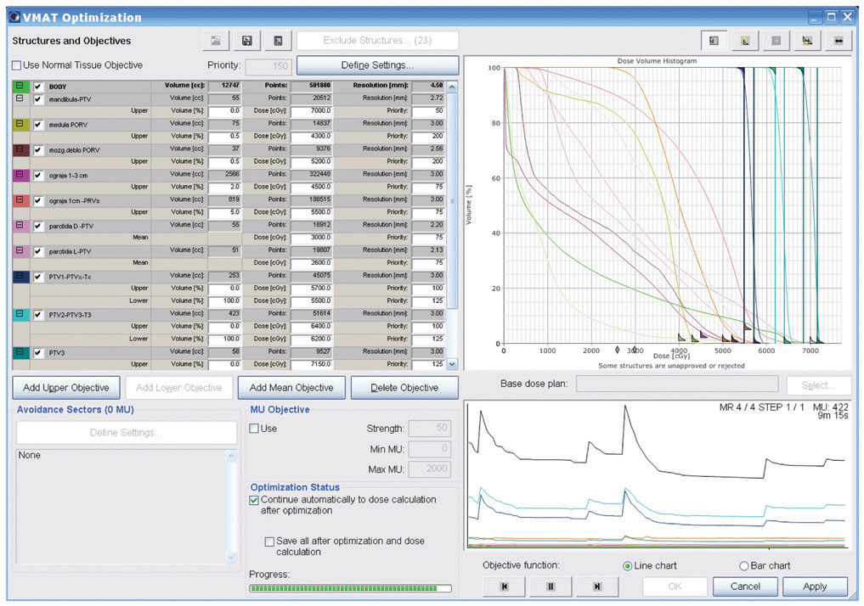Click the medula PORV upper dose field 4300.0
The height and width of the screenshot is (606, 864).
tap(311, 137)
